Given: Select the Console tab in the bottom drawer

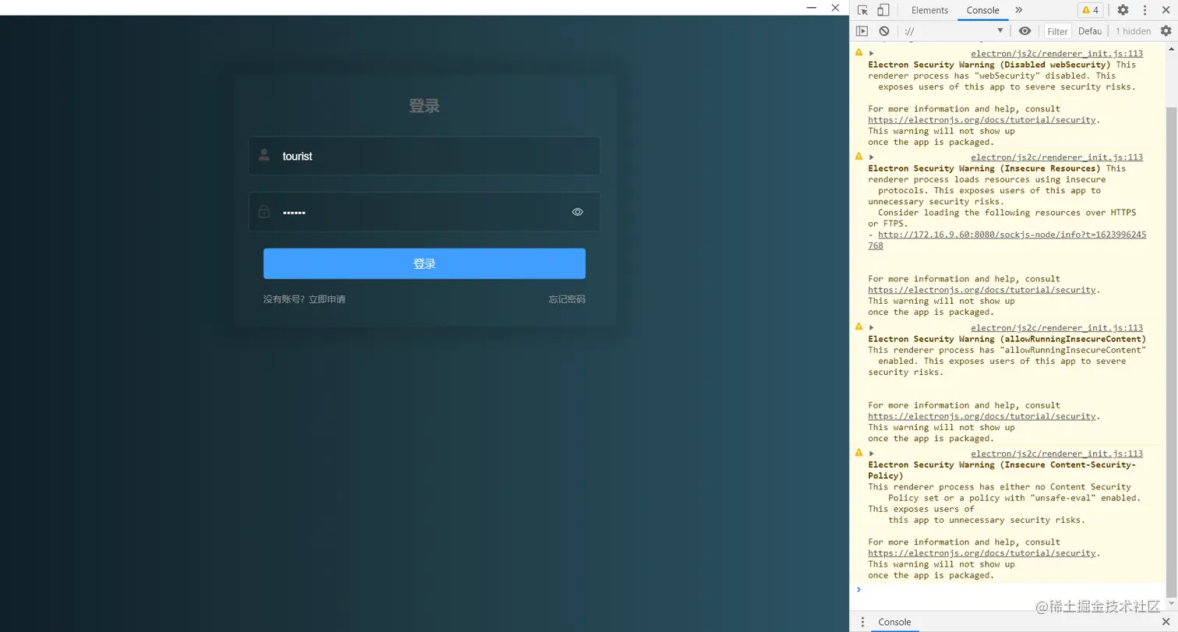Looking at the screenshot, I should click(x=894, y=622).
